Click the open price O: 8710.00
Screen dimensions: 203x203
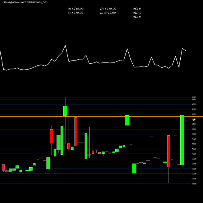(76, 9)
